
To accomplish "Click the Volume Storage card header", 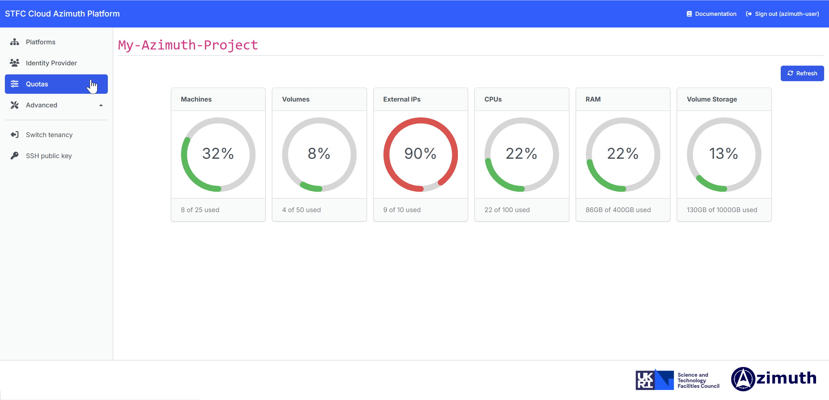I will (x=724, y=99).
